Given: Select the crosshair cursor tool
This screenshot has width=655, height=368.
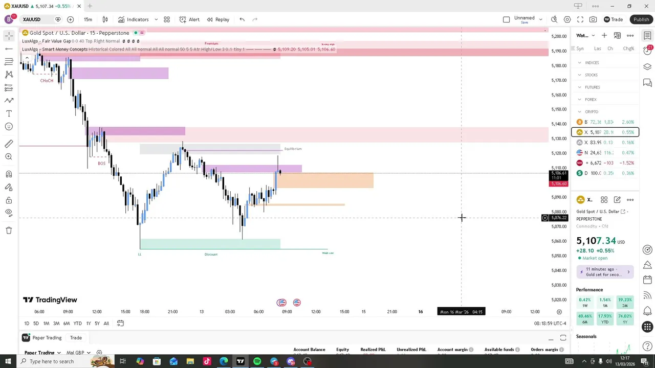Looking at the screenshot, I should coord(9,36).
